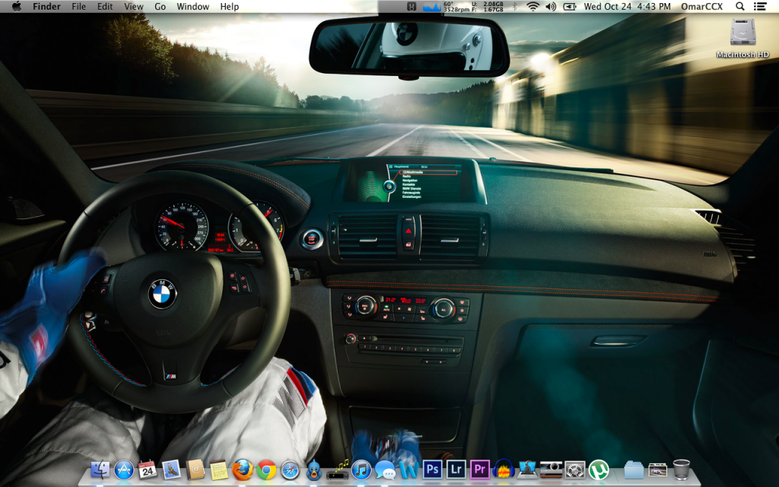This screenshot has height=487, width=779.
Task: Open the yellow Notes app
Action: (219, 469)
